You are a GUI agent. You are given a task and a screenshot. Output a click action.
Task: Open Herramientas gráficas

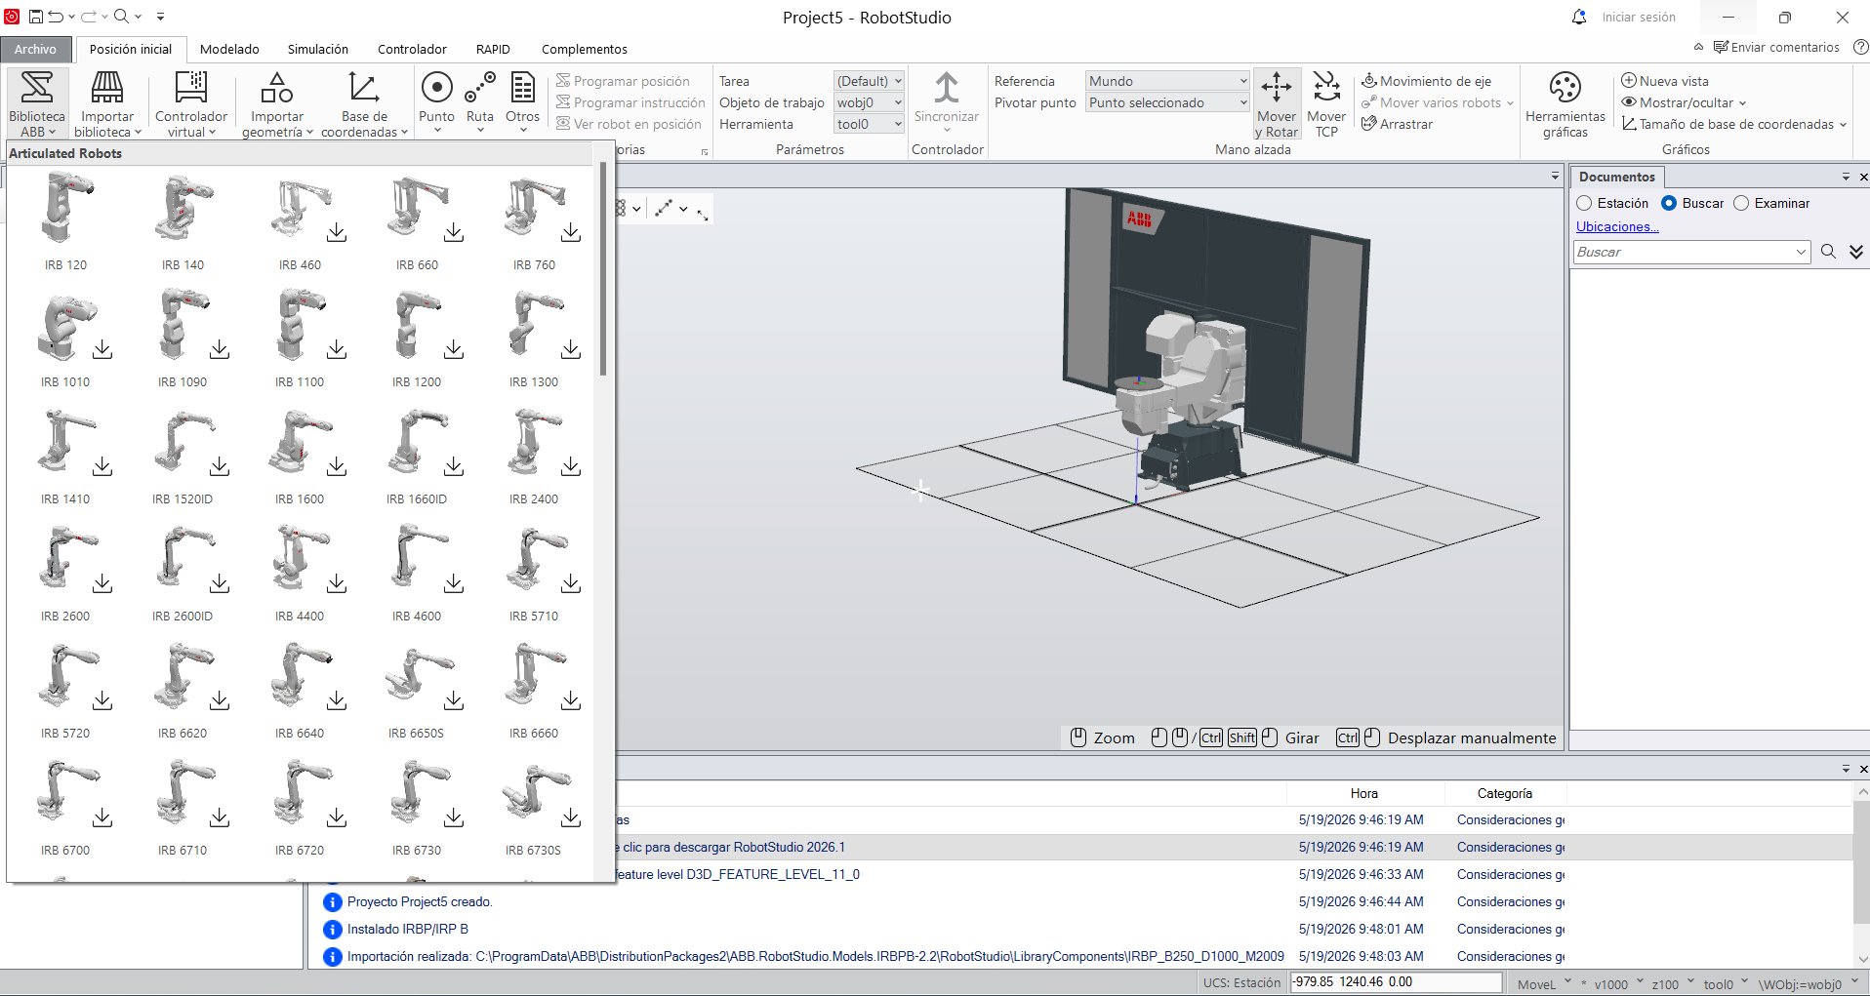click(x=1565, y=103)
